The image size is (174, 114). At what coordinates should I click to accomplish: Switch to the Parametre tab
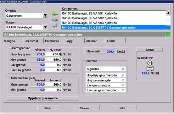pyautogui.click(x=54, y=41)
